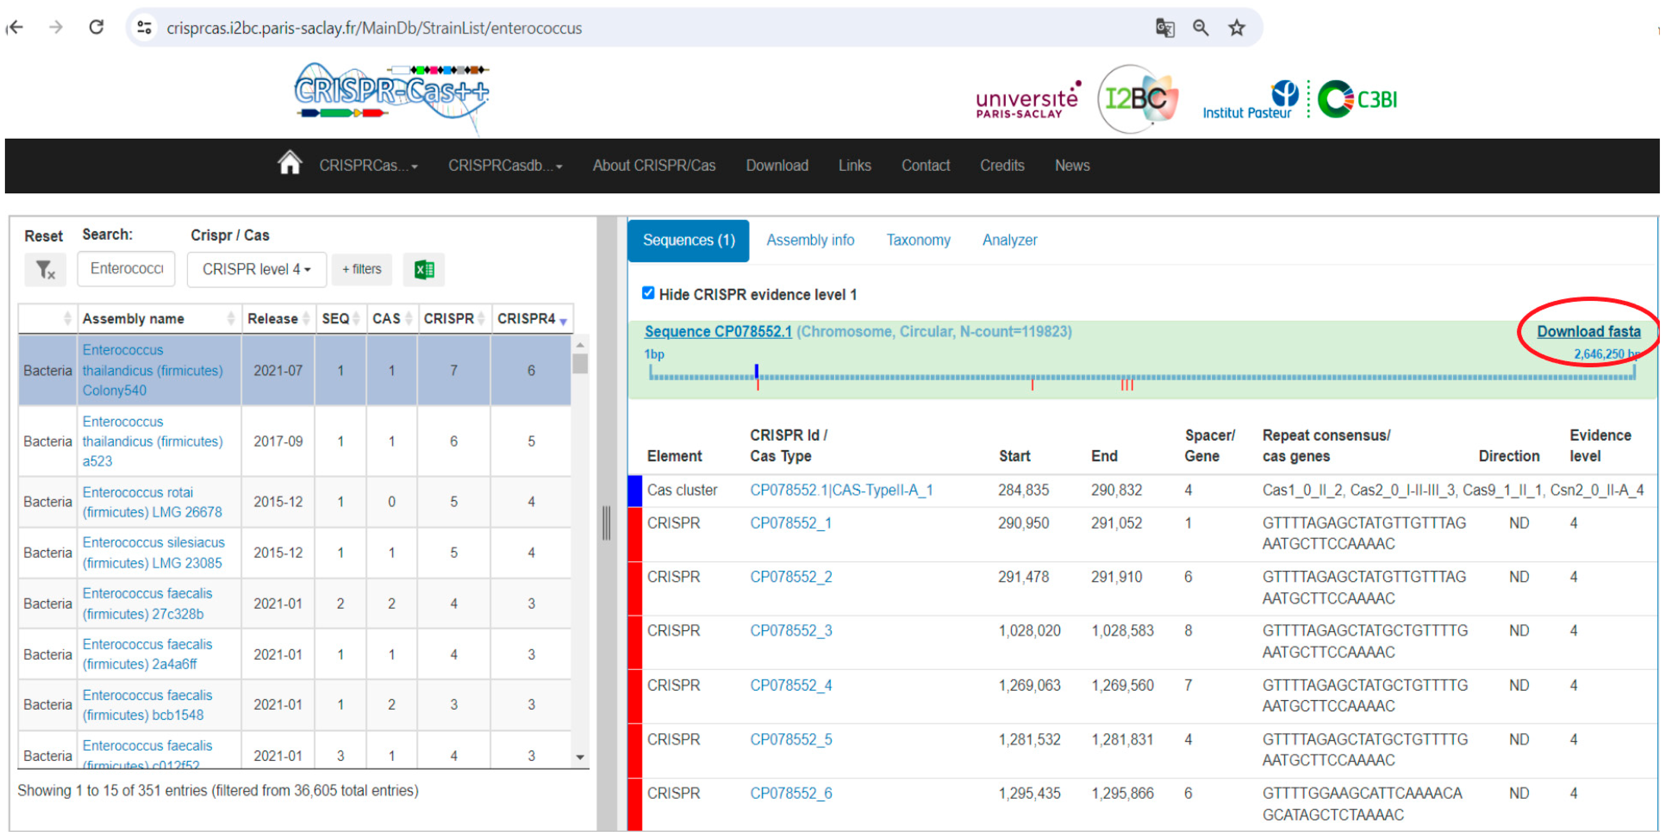Click the reset filter funnel icon
The image size is (1672, 839).
tap(45, 269)
